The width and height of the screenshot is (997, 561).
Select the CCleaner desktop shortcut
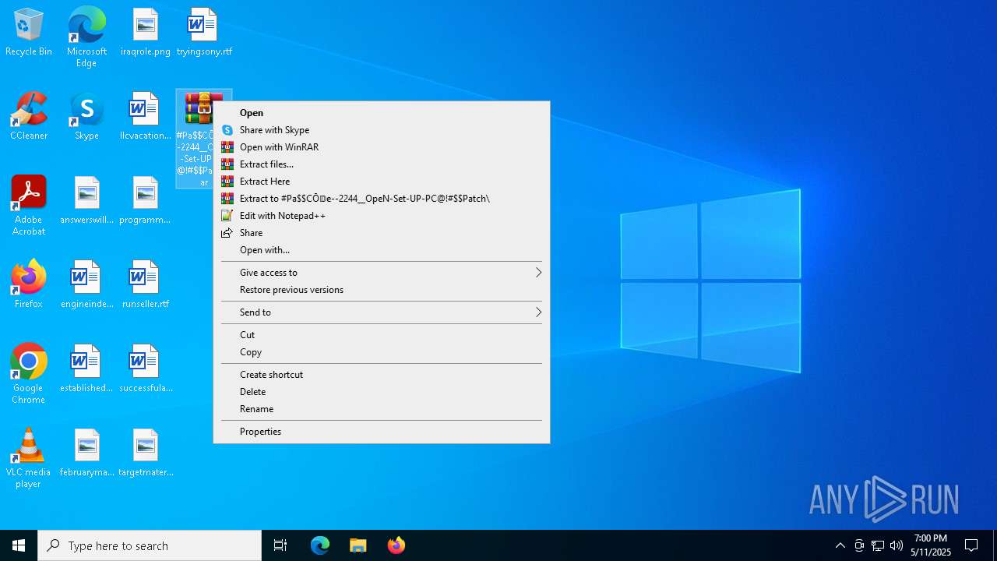29,117
